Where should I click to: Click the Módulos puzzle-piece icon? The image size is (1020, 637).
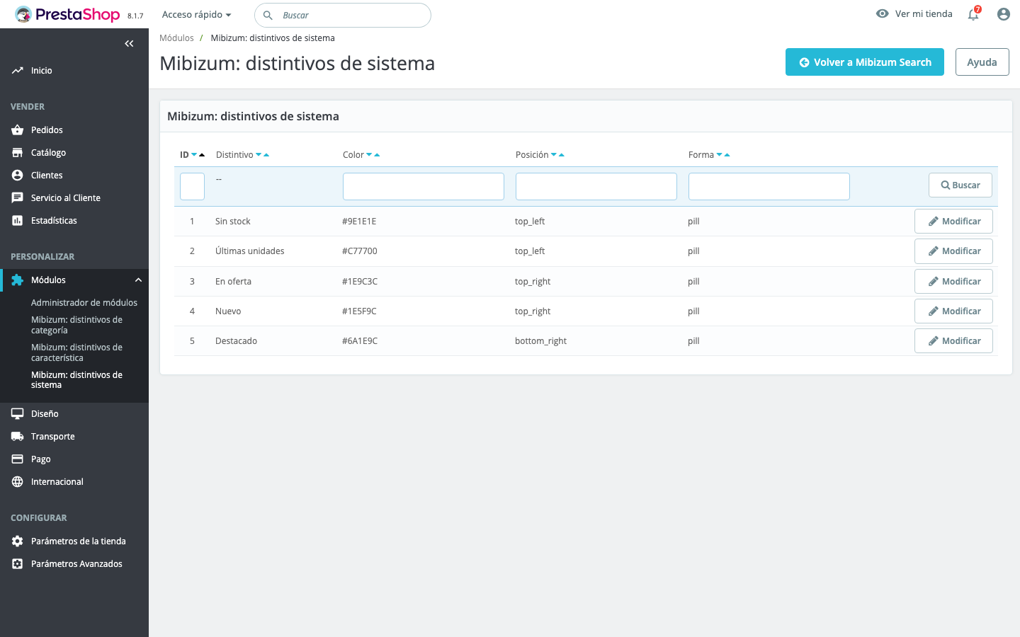click(18, 280)
